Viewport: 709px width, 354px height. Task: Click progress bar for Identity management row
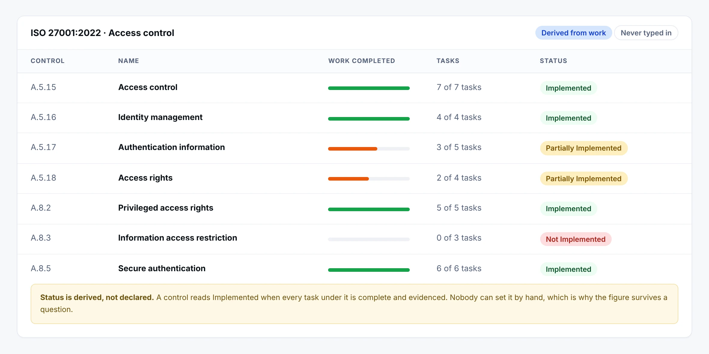click(369, 119)
